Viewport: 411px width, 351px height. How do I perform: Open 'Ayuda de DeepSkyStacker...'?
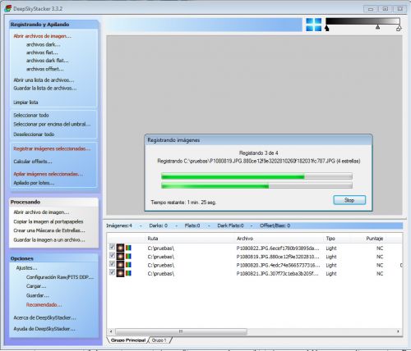click(x=44, y=329)
